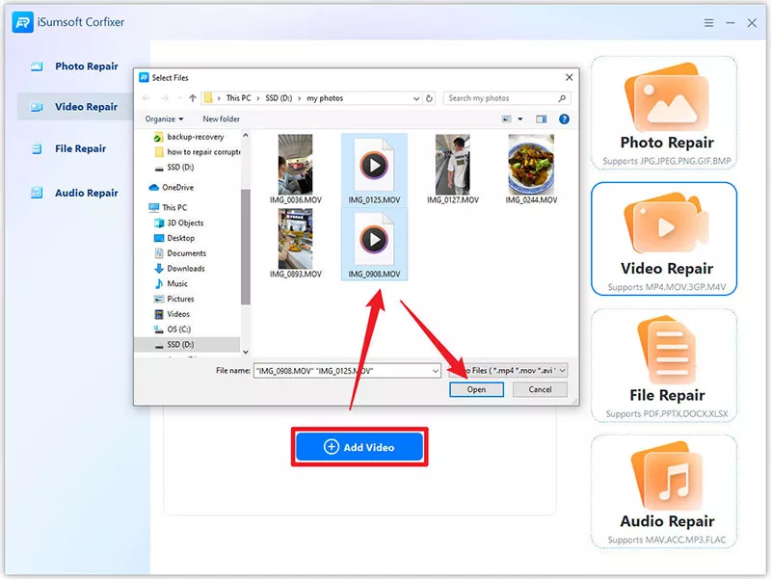Select the IMG_0125.MOV file

pyautogui.click(x=374, y=170)
